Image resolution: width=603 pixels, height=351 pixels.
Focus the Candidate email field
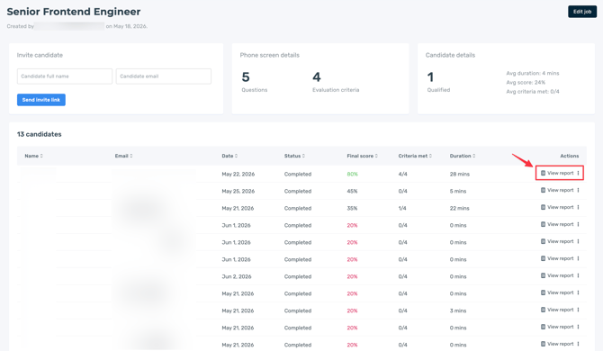click(x=164, y=76)
